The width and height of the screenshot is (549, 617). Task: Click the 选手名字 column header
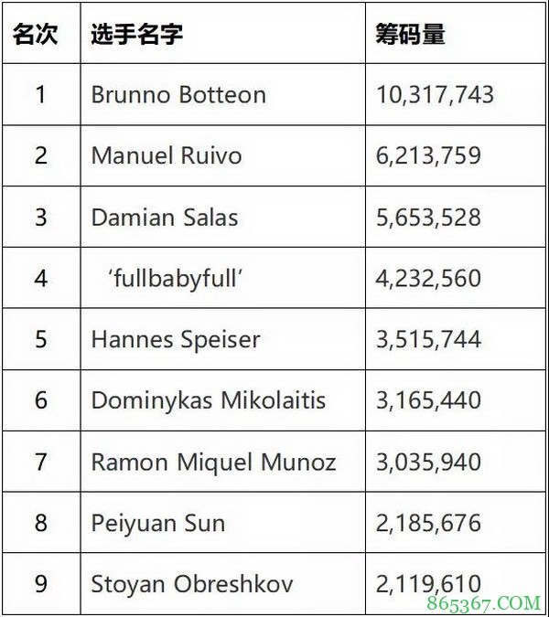pyautogui.click(x=137, y=34)
